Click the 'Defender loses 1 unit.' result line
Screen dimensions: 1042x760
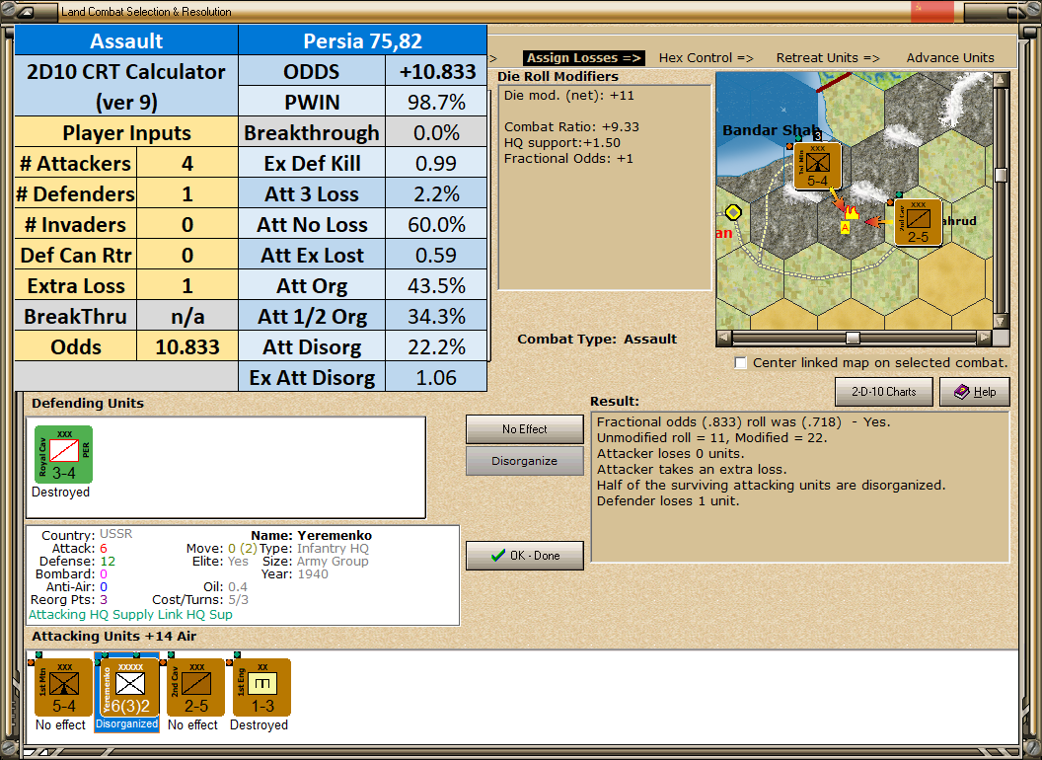coord(668,500)
